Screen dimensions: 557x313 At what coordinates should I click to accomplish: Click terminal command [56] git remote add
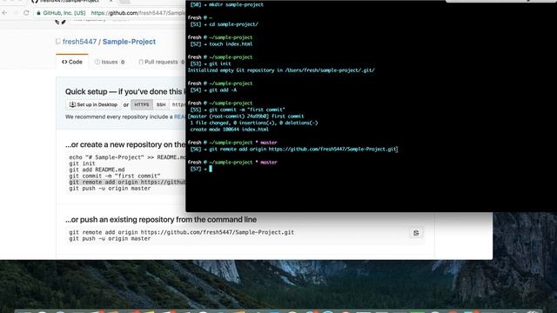point(303,150)
